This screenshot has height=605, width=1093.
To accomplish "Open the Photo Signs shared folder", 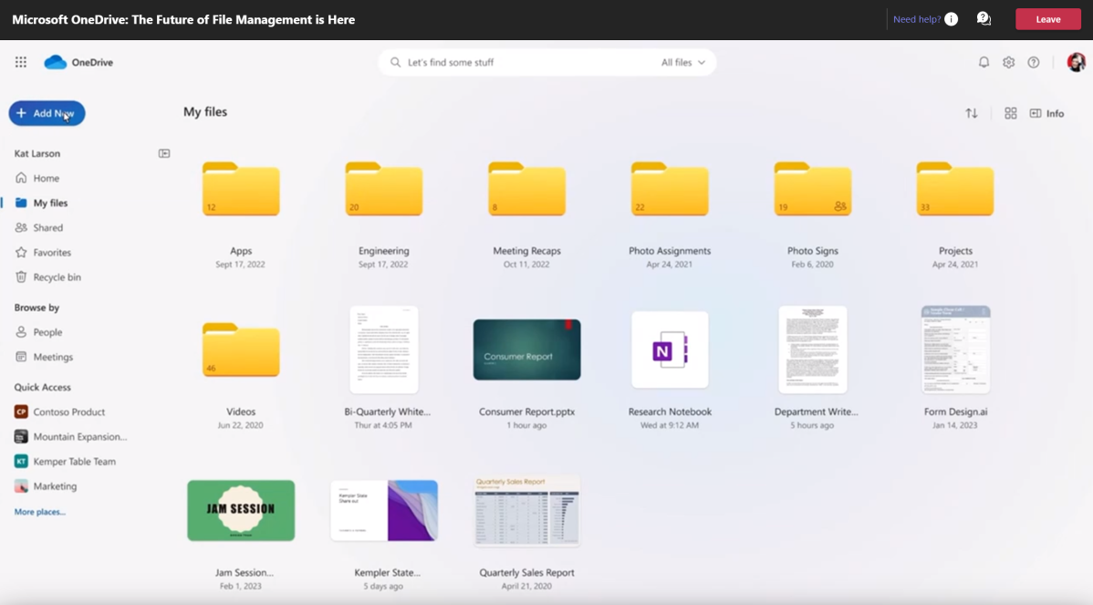I will click(812, 190).
